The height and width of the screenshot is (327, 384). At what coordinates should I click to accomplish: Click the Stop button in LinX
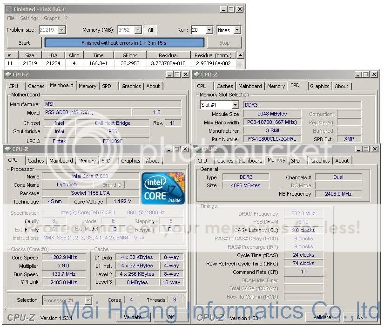tap(224, 43)
